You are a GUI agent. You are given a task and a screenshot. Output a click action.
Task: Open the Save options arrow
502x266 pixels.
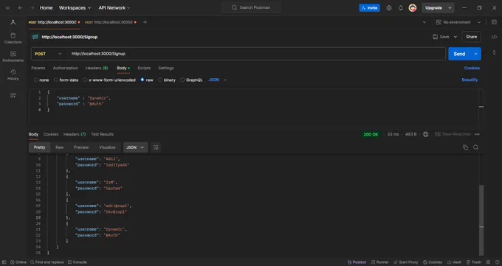click(455, 37)
